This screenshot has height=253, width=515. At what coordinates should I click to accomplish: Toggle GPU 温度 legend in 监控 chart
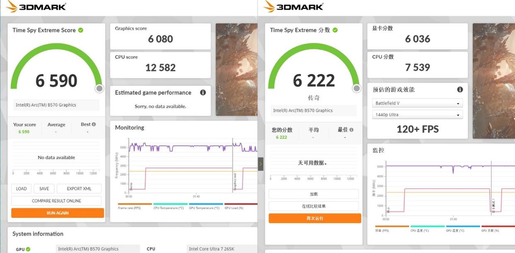pyautogui.click(x=463, y=229)
